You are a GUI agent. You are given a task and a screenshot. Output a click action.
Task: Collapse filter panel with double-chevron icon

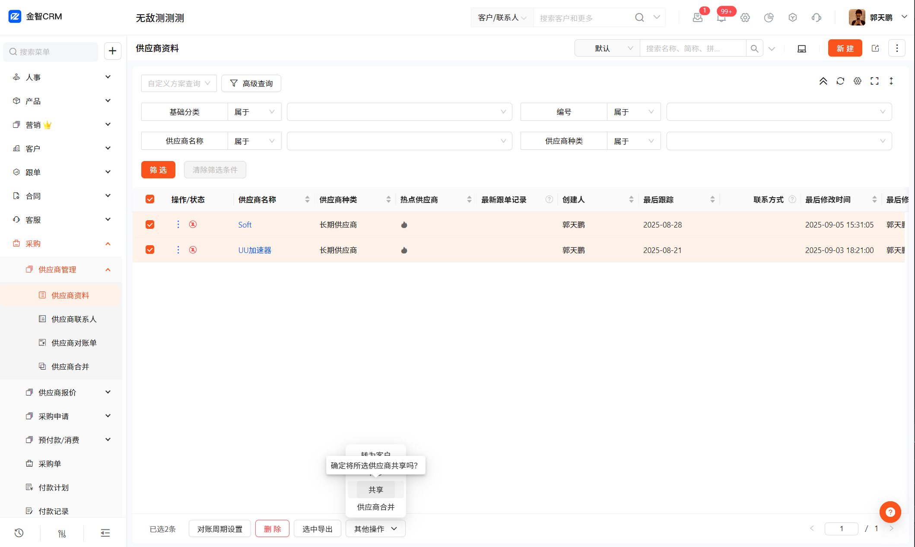point(823,81)
